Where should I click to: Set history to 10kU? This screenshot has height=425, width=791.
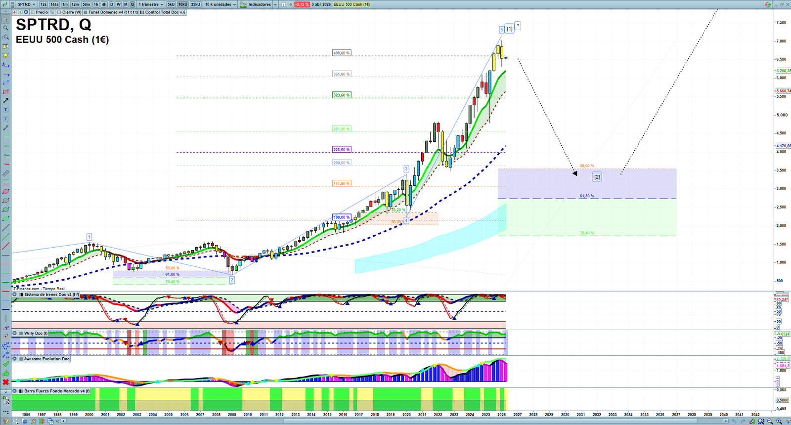click(183, 4)
